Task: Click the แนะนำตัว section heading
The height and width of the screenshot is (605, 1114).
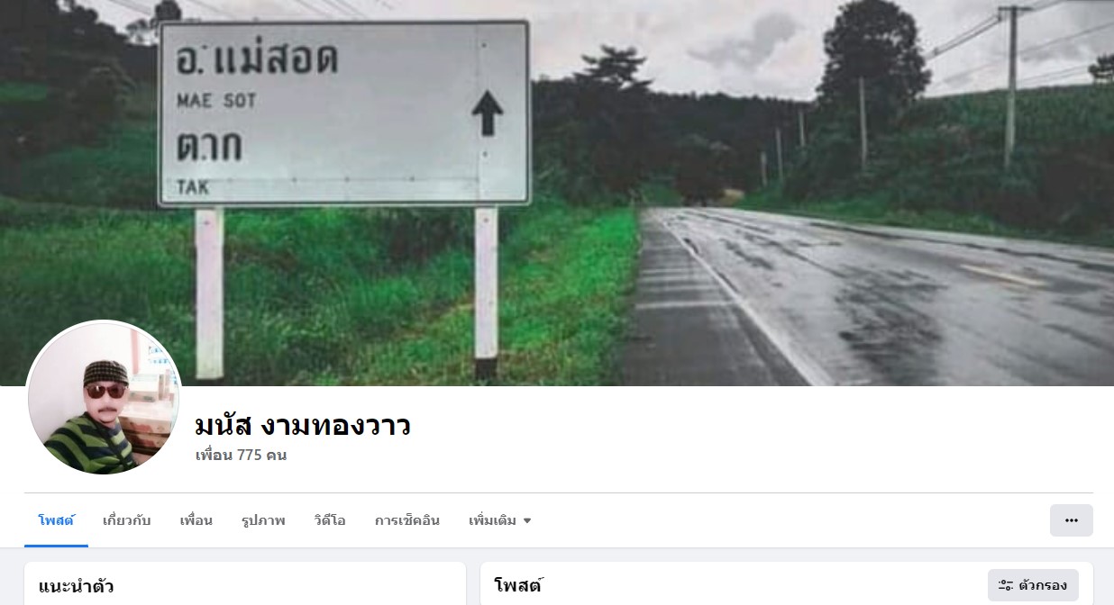Action: 76,586
